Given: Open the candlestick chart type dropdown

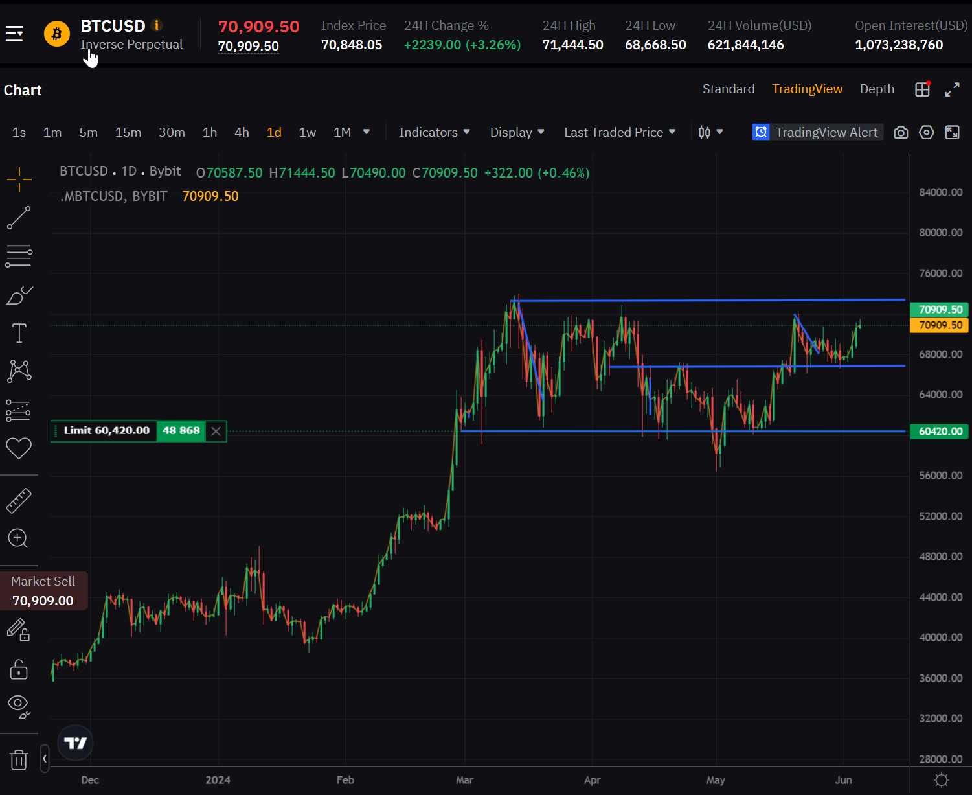Looking at the screenshot, I should 710,133.
